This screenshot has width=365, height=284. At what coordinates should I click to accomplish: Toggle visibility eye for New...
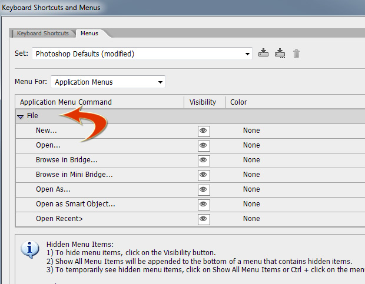coord(204,131)
